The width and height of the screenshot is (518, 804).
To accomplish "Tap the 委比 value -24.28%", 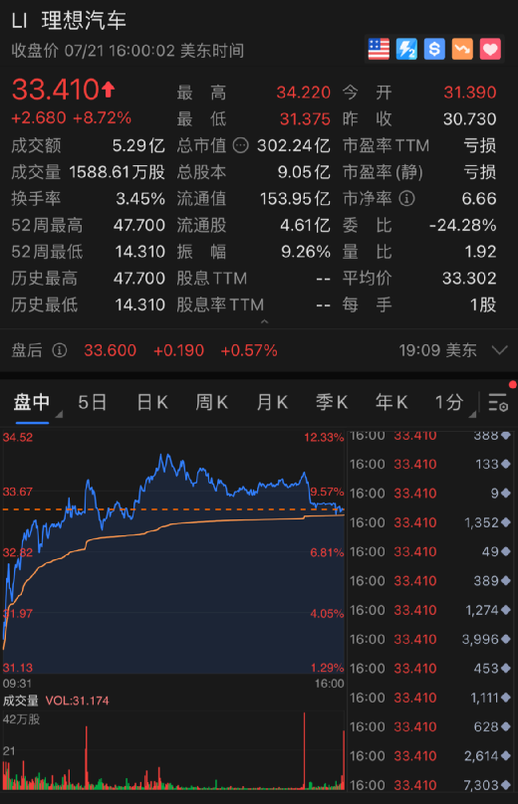I will 462,225.
